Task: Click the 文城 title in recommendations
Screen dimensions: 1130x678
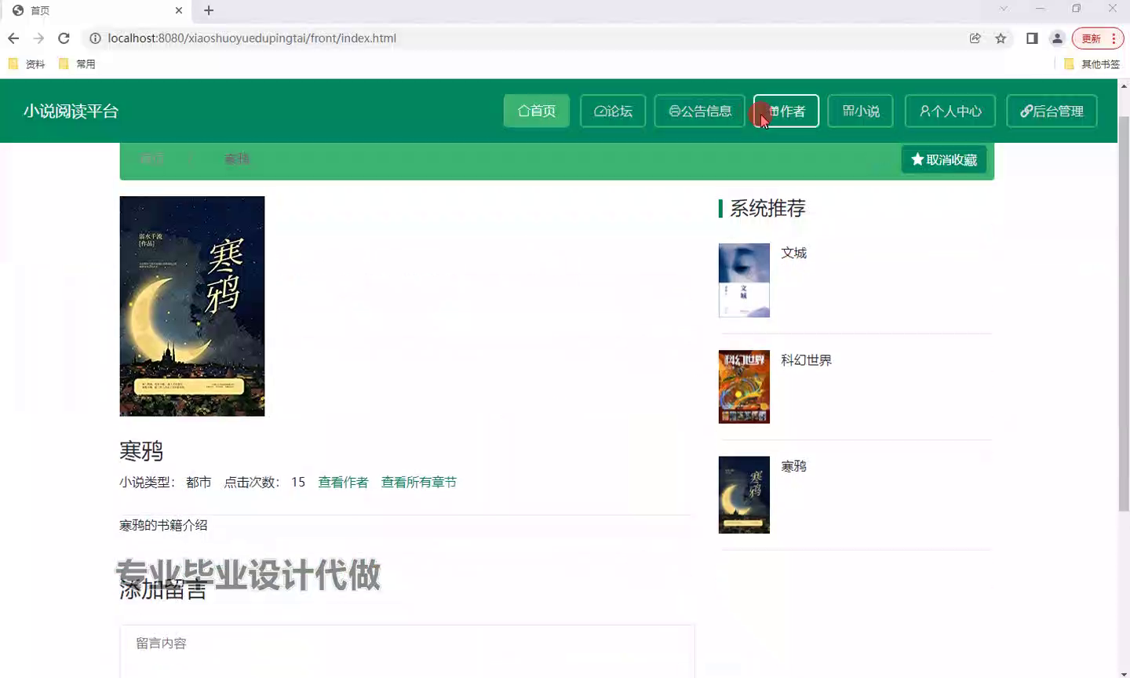Action: pos(793,253)
